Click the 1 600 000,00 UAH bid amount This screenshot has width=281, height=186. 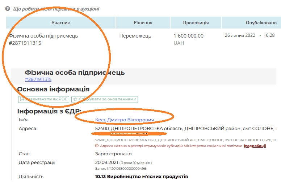click(x=189, y=36)
